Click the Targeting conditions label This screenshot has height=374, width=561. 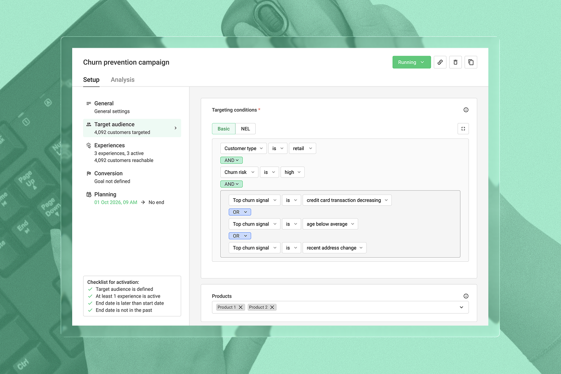click(234, 110)
